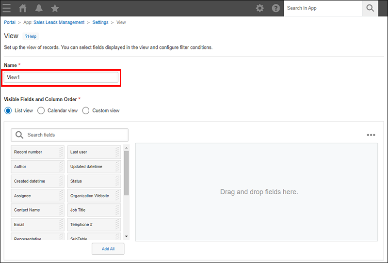The width and height of the screenshot is (388, 263).
Task: Go to Sales Leads Management app link
Action: [x=59, y=22]
